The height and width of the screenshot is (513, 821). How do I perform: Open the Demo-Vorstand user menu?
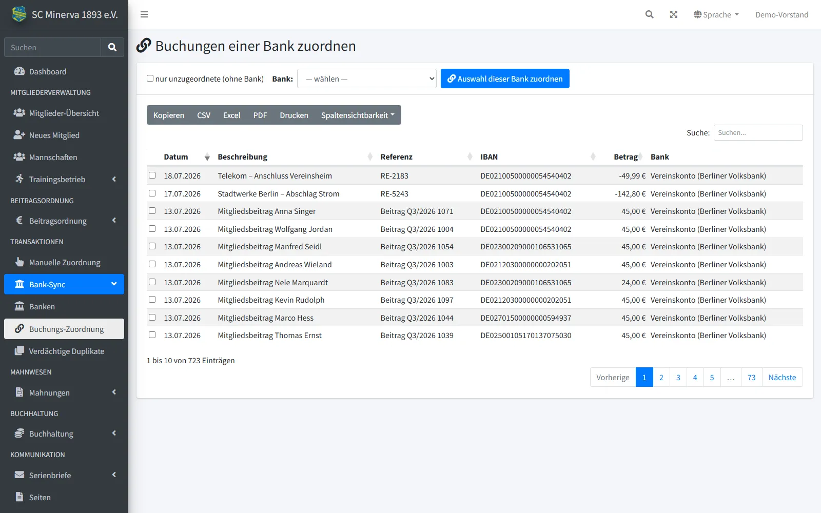pos(781,14)
